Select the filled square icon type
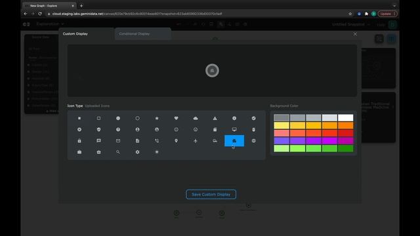The image size is (420, 236). click(x=79, y=118)
